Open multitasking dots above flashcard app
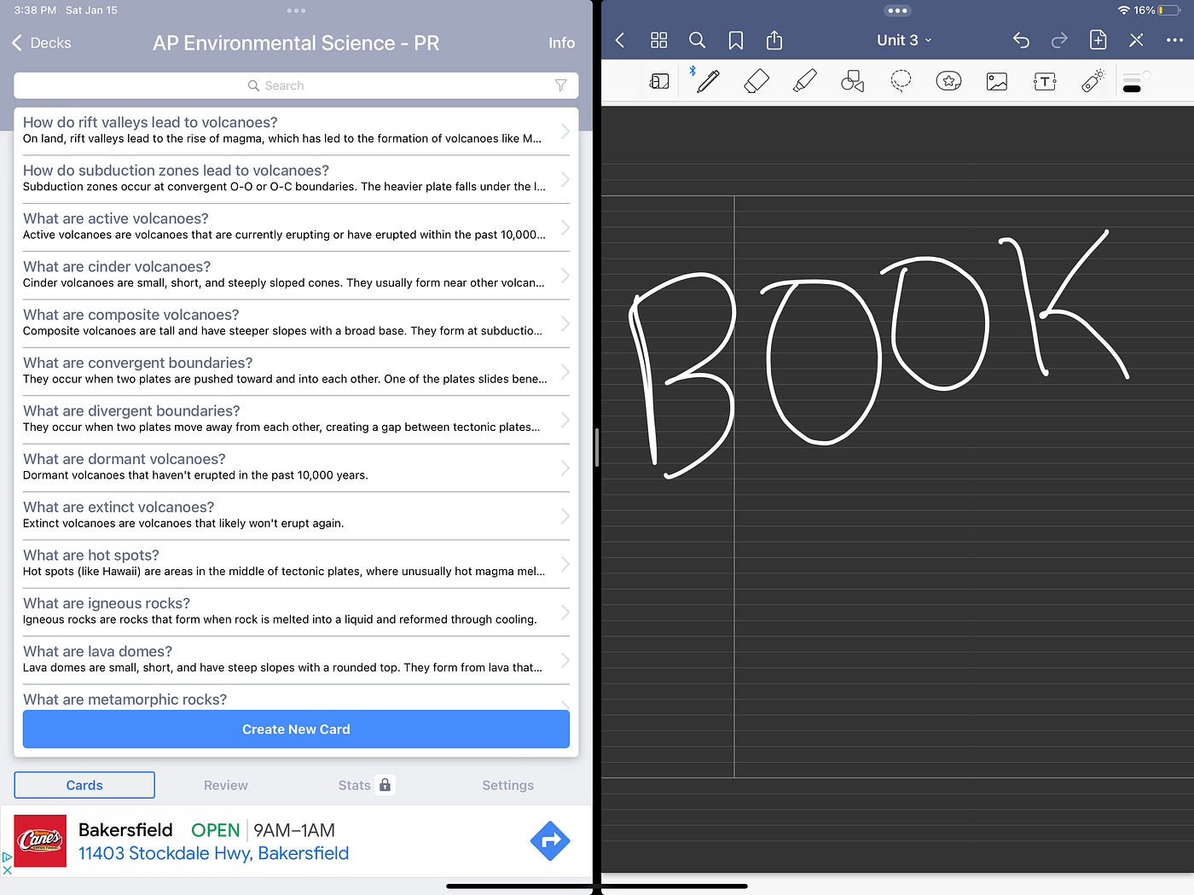Screen dimensions: 1194x895 [x=296, y=11]
